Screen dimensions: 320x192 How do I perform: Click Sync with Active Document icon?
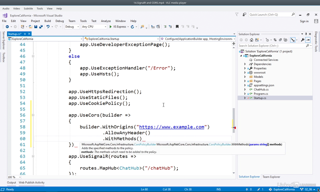tap(275, 40)
